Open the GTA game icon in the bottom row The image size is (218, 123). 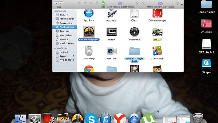[x=135, y=68]
